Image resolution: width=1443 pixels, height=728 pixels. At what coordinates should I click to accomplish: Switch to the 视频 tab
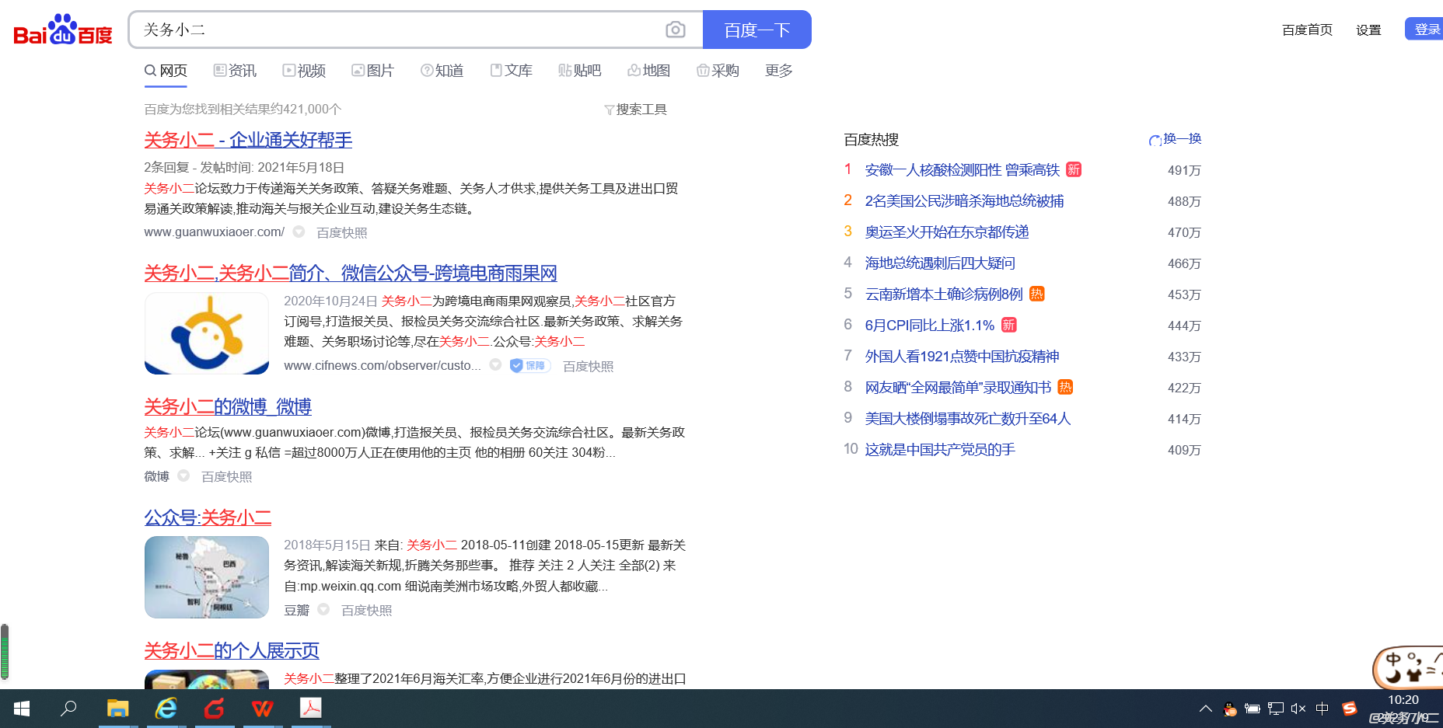[304, 71]
